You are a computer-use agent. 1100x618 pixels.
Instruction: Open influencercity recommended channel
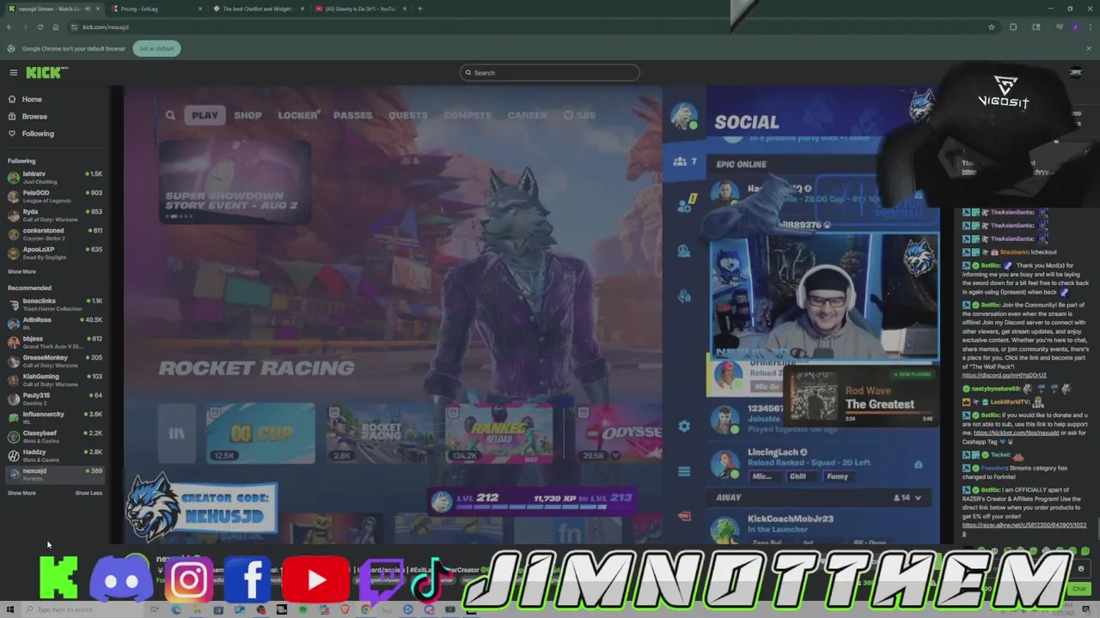tap(55, 418)
